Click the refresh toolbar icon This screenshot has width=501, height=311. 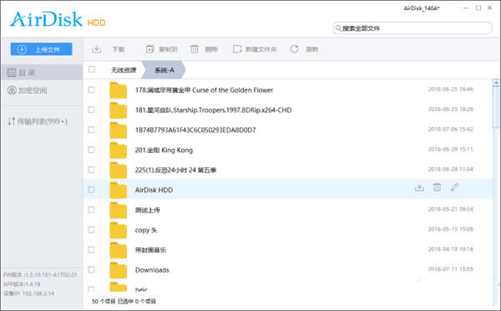[294, 49]
